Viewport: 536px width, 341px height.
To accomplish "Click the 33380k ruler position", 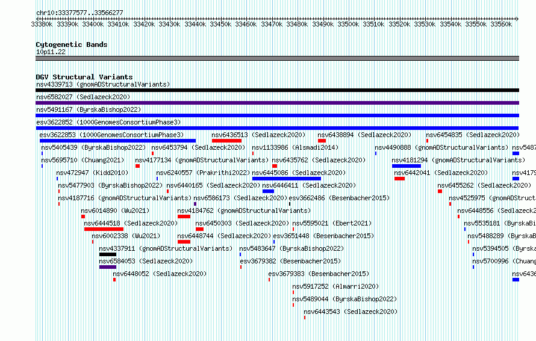I will (x=42, y=24).
